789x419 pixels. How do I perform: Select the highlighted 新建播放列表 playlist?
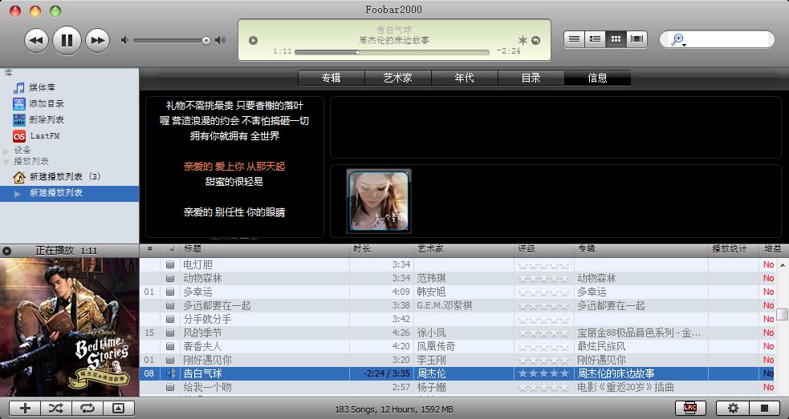point(70,193)
